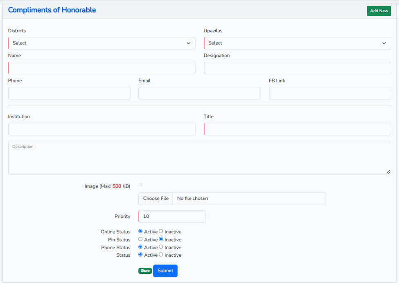Click the Email input field
This screenshot has width=399, height=284.
(x=199, y=93)
